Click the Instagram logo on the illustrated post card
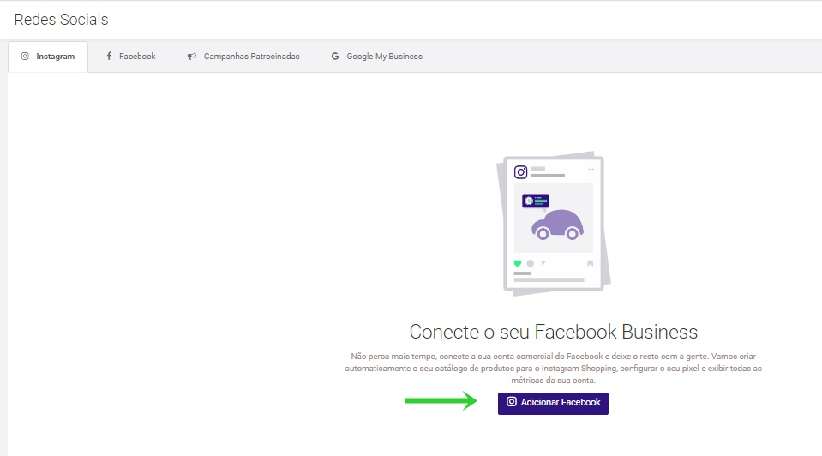The image size is (822, 456). click(520, 172)
